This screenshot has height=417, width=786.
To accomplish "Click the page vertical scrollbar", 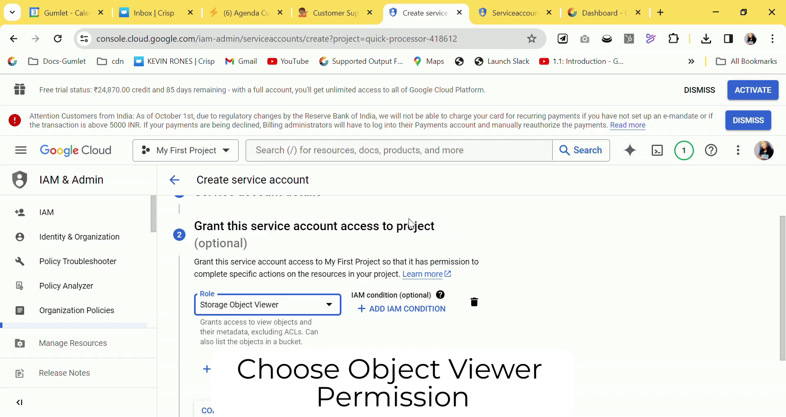I will coord(782,288).
